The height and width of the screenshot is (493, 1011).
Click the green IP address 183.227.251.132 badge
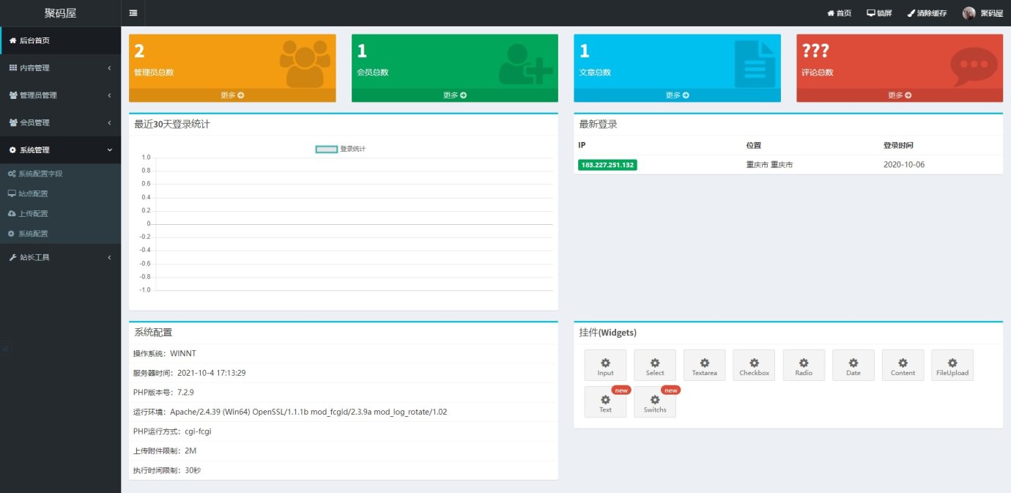pos(607,165)
